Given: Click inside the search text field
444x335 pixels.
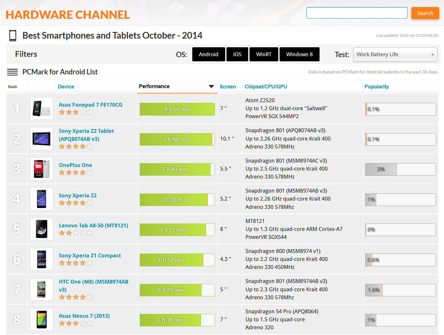Looking at the screenshot, I should pos(357,13).
